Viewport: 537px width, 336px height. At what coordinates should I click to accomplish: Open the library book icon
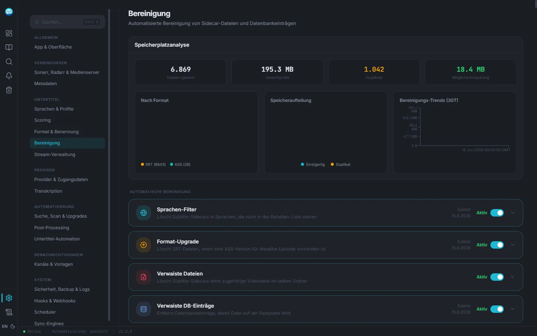coord(9,47)
